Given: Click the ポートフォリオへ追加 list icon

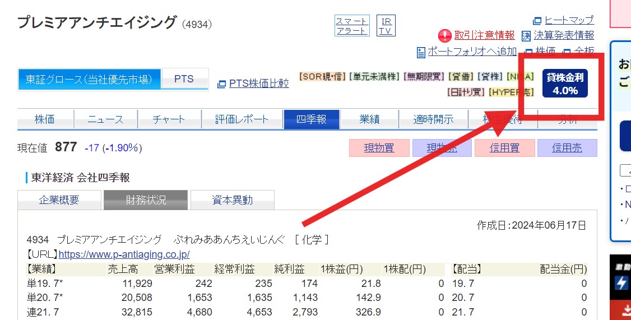Looking at the screenshot, I should coord(421,52).
